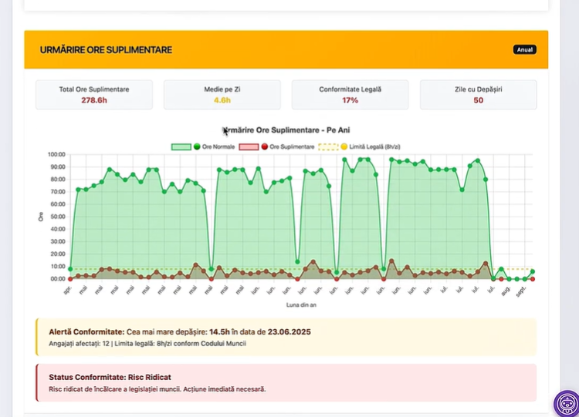Click the Urmărire Ore Suplimentare section header
The width and height of the screenshot is (579, 417).
(x=106, y=50)
